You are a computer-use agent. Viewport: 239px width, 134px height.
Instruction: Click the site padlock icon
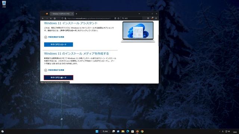(65, 18)
